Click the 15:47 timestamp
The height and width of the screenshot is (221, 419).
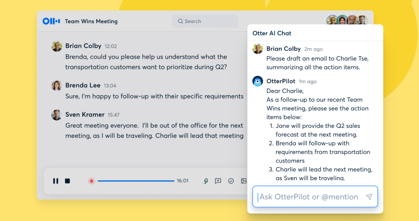point(114,115)
